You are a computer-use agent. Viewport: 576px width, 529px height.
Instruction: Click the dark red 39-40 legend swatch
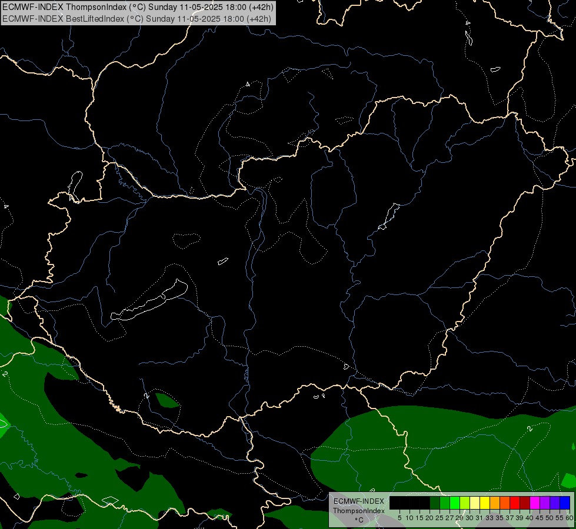[525, 503]
